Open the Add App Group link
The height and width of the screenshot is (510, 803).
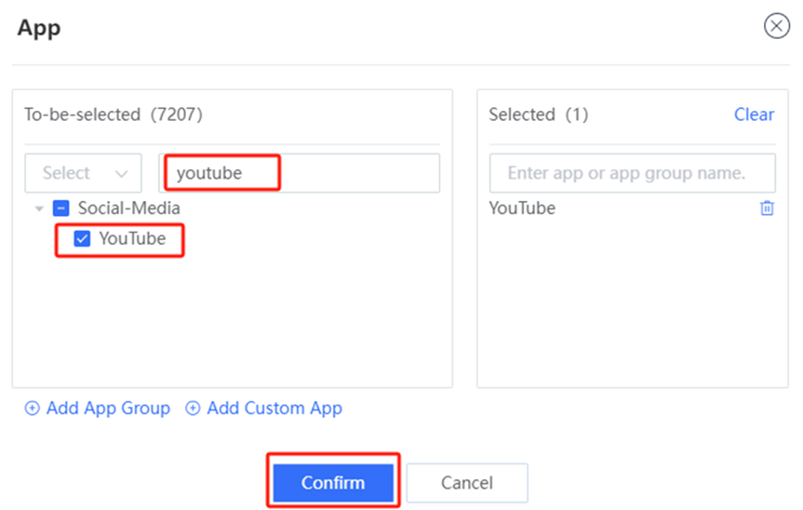[108, 409]
